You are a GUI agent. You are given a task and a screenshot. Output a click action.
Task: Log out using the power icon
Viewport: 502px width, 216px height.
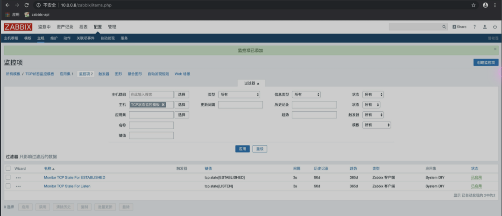pos(495,27)
